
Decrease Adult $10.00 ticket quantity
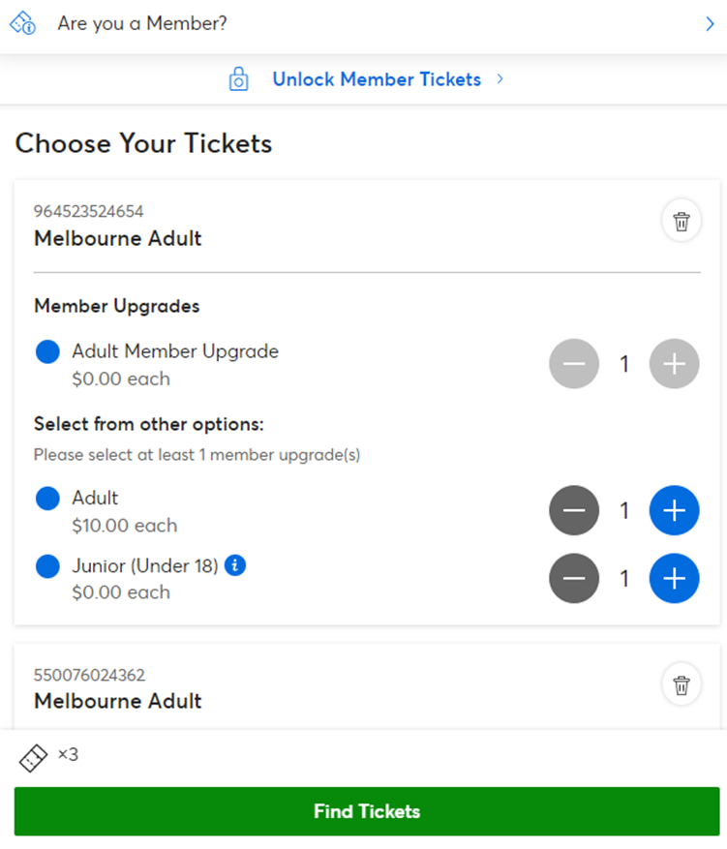(x=574, y=510)
